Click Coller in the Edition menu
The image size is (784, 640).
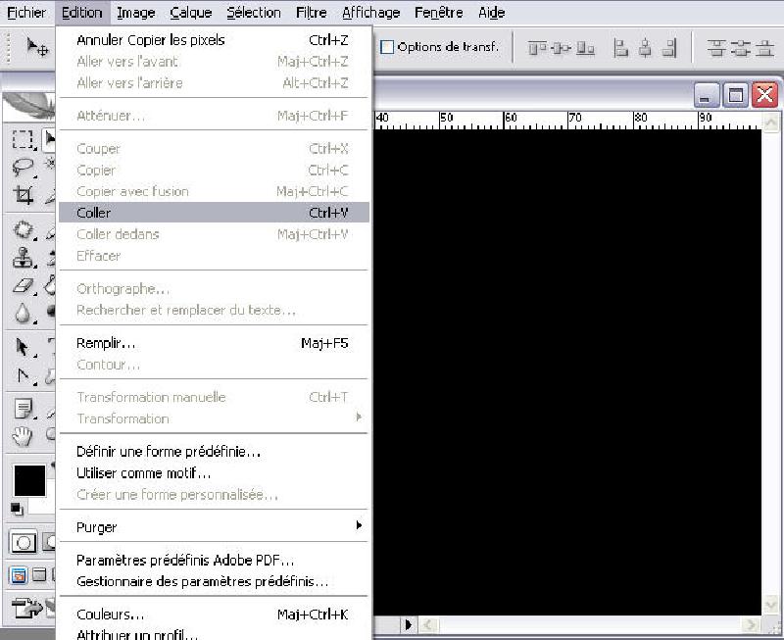[x=214, y=213]
